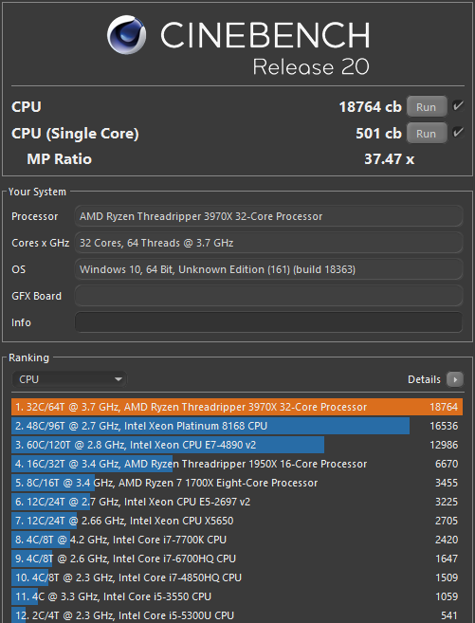Select ranking row Xeon X5650
Image resolution: width=475 pixels, height=623 pixels.
click(237, 521)
